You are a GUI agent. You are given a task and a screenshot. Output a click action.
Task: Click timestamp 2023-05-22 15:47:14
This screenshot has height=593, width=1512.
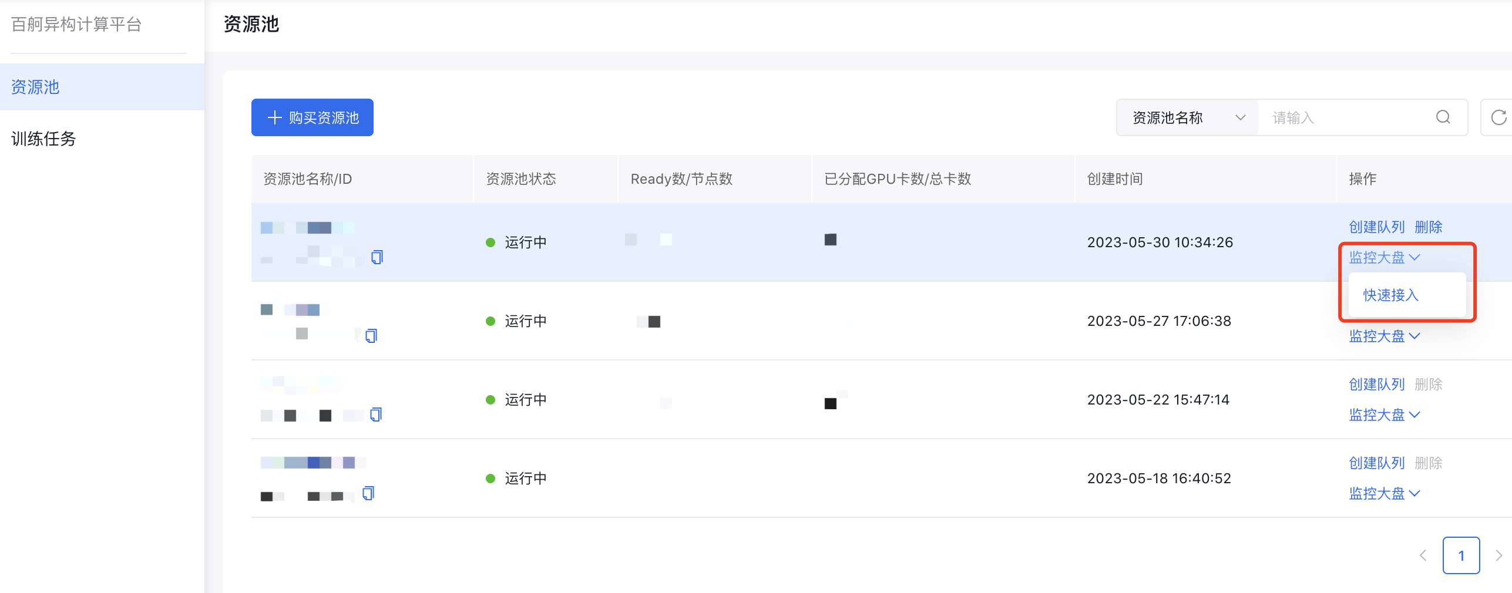(1158, 399)
